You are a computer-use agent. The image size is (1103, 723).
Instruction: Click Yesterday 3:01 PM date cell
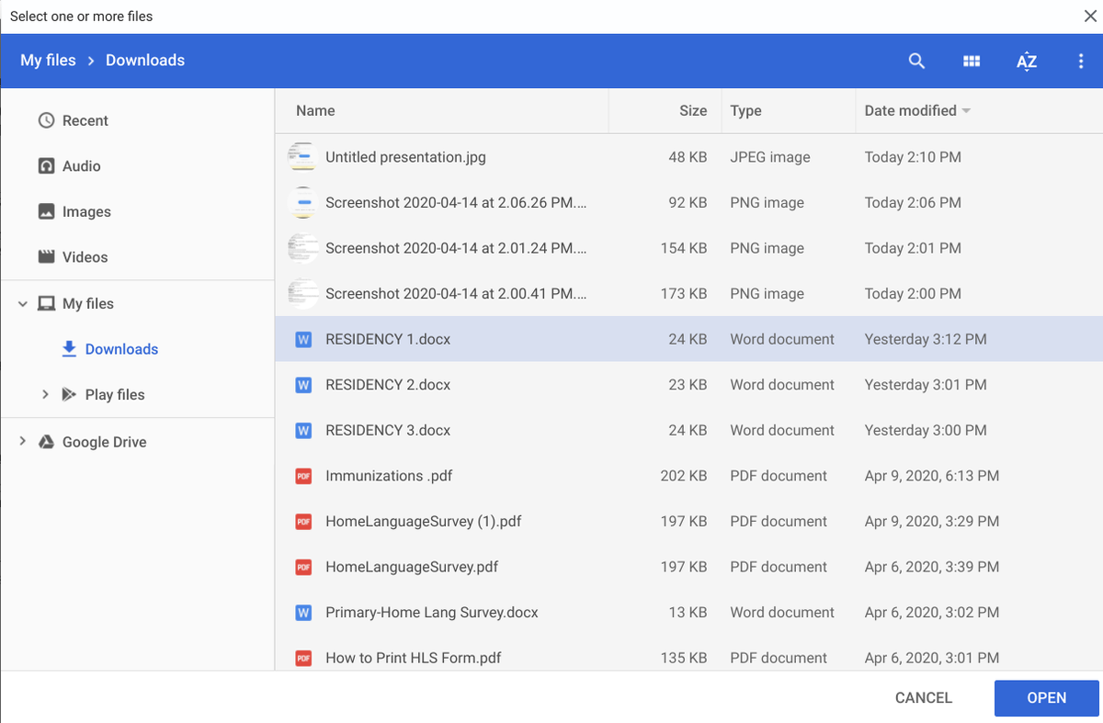click(926, 385)
